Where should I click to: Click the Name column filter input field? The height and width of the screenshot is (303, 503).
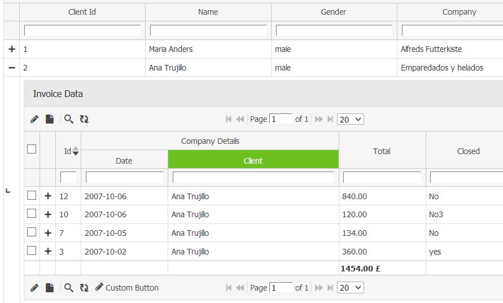pyautogui.click(x=208, y=30)
